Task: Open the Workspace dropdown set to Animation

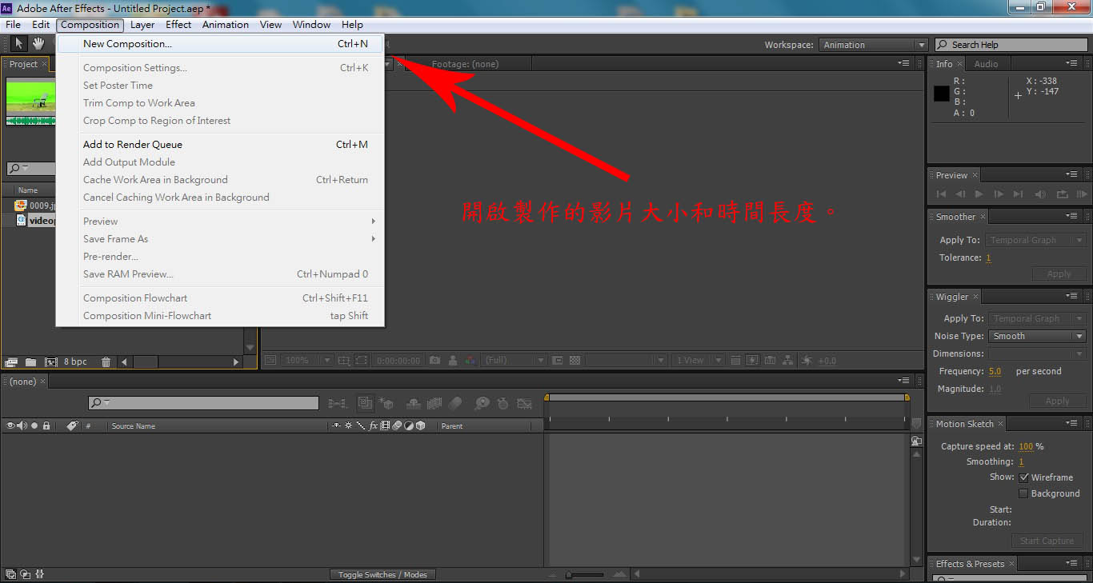Action: [x=873, y=45]
